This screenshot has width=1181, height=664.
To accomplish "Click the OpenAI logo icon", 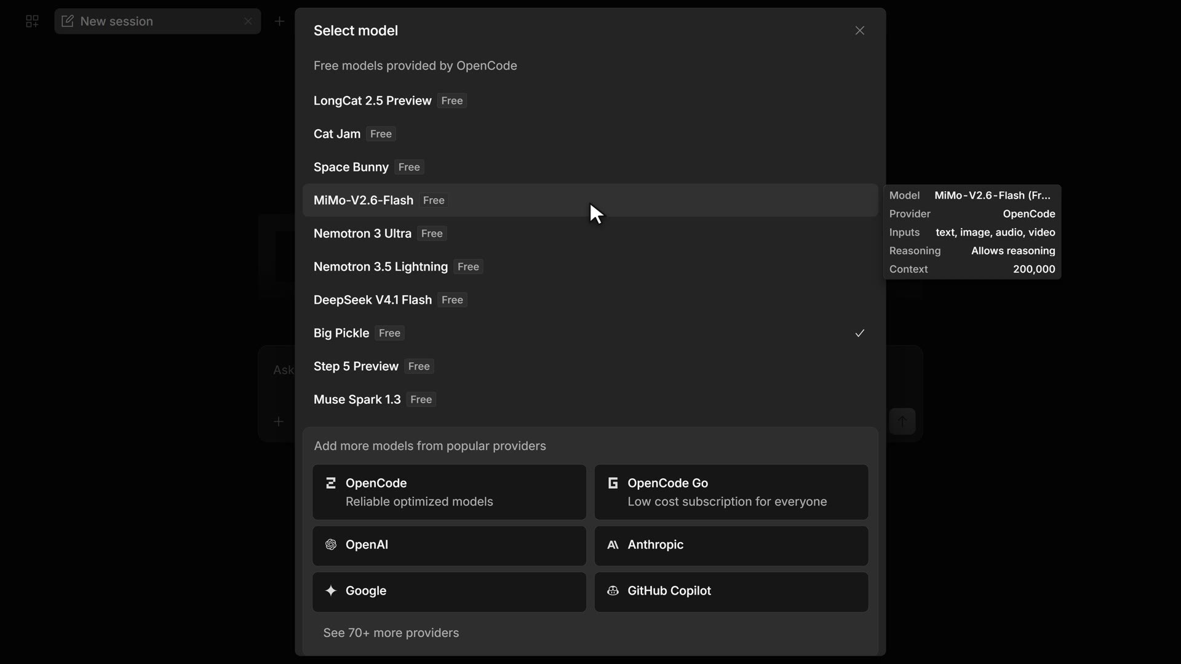I will 331,545.
